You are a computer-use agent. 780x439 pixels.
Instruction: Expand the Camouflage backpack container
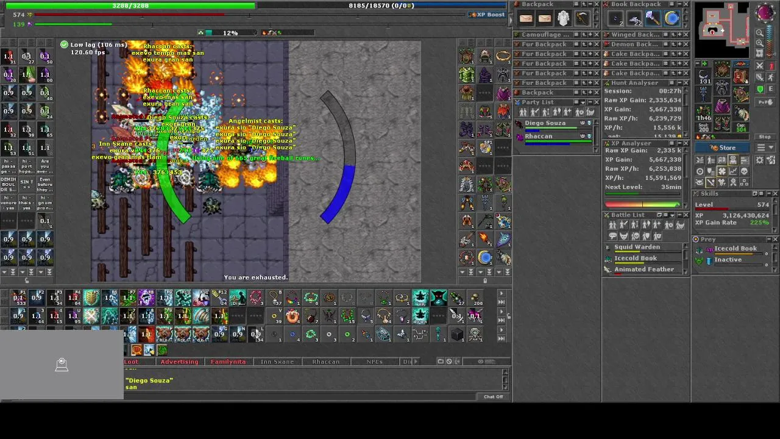(589, 35)
